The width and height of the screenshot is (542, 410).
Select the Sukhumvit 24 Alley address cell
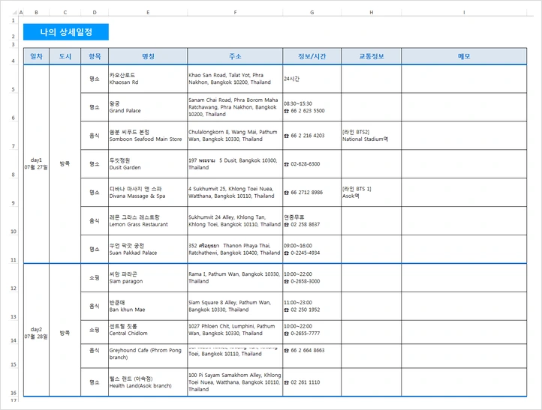pyautogui.click(x=235, y=220)
